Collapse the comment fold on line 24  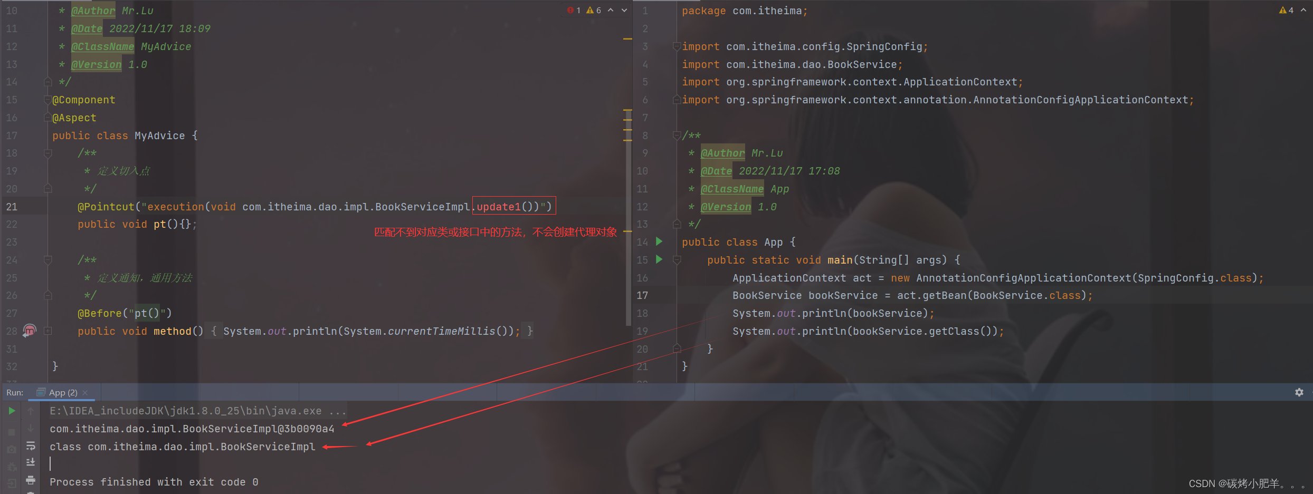coord(48,260)
